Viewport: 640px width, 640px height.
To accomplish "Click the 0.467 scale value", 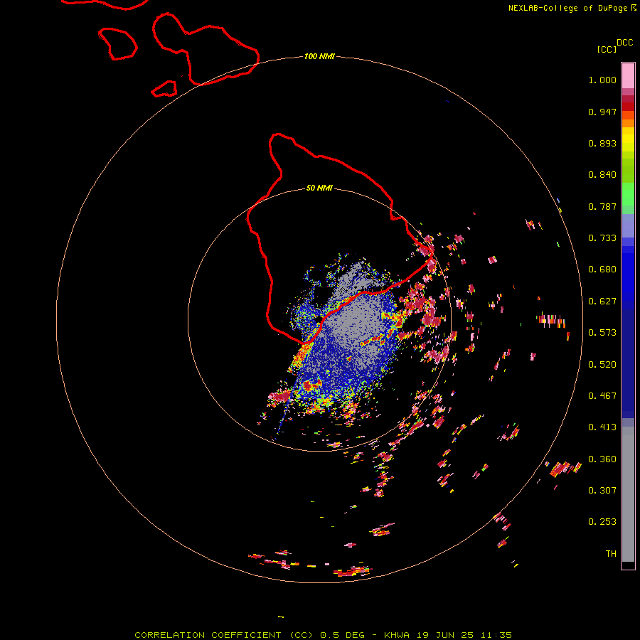I will (x=602, y=396).
